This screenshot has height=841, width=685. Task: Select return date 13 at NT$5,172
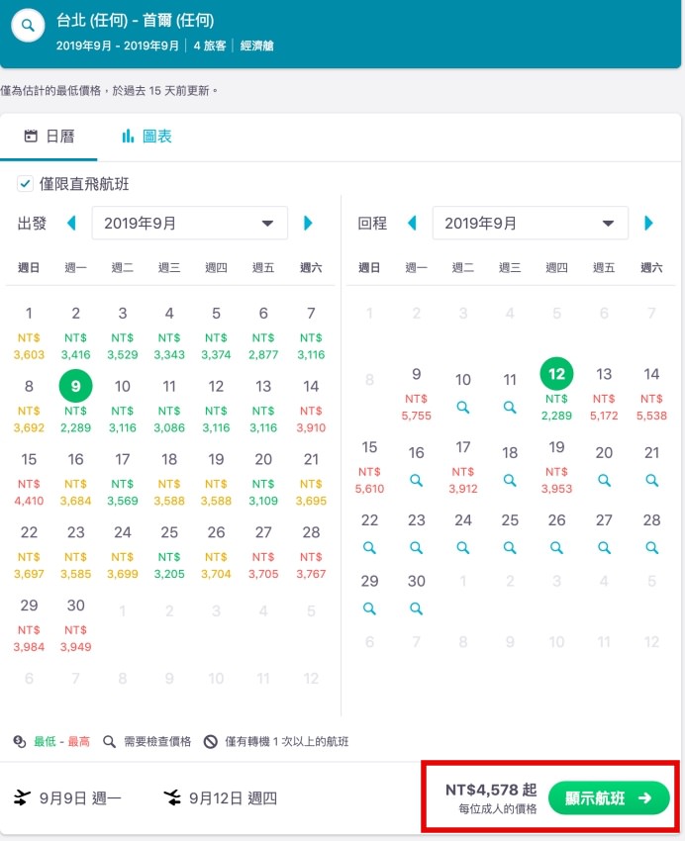pyautogui.click(x=604, y=393)
